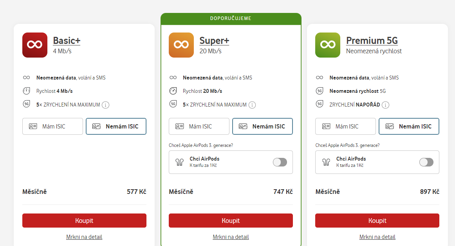455x246 pixels.
Task: Open info icon next to Basic+ ZRYCHLENÍ NA MAXIMUM
Action: click(x=106, y=105)
